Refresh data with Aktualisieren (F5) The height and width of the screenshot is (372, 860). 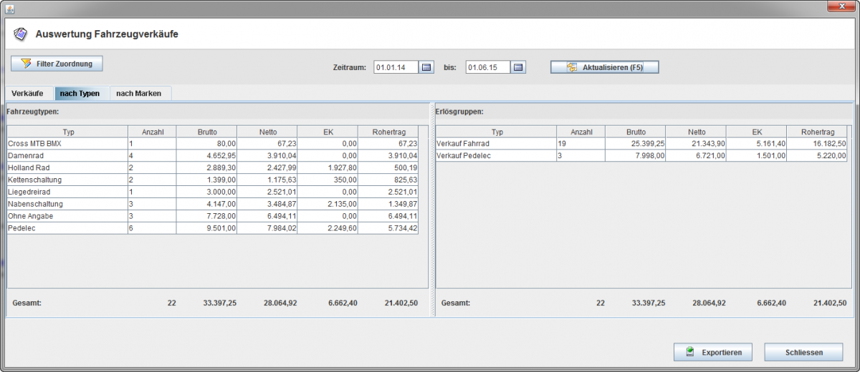(604, 67)
